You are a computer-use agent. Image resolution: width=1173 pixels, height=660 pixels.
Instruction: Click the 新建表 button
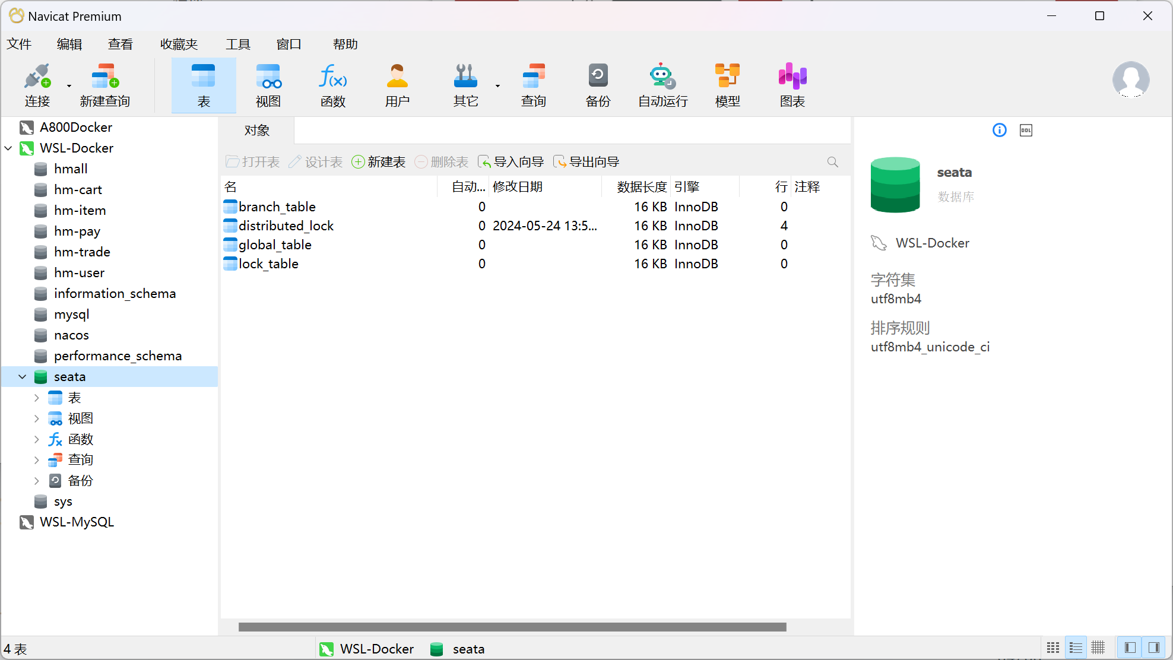379,162
